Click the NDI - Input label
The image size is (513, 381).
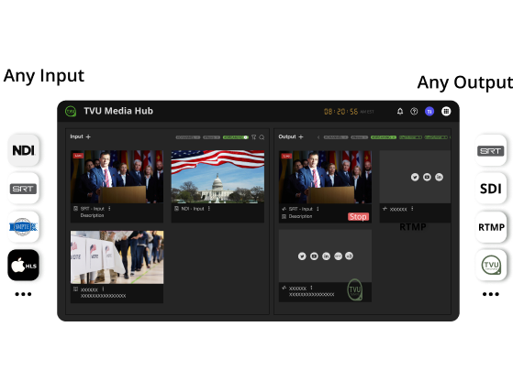tap(193, 209)
